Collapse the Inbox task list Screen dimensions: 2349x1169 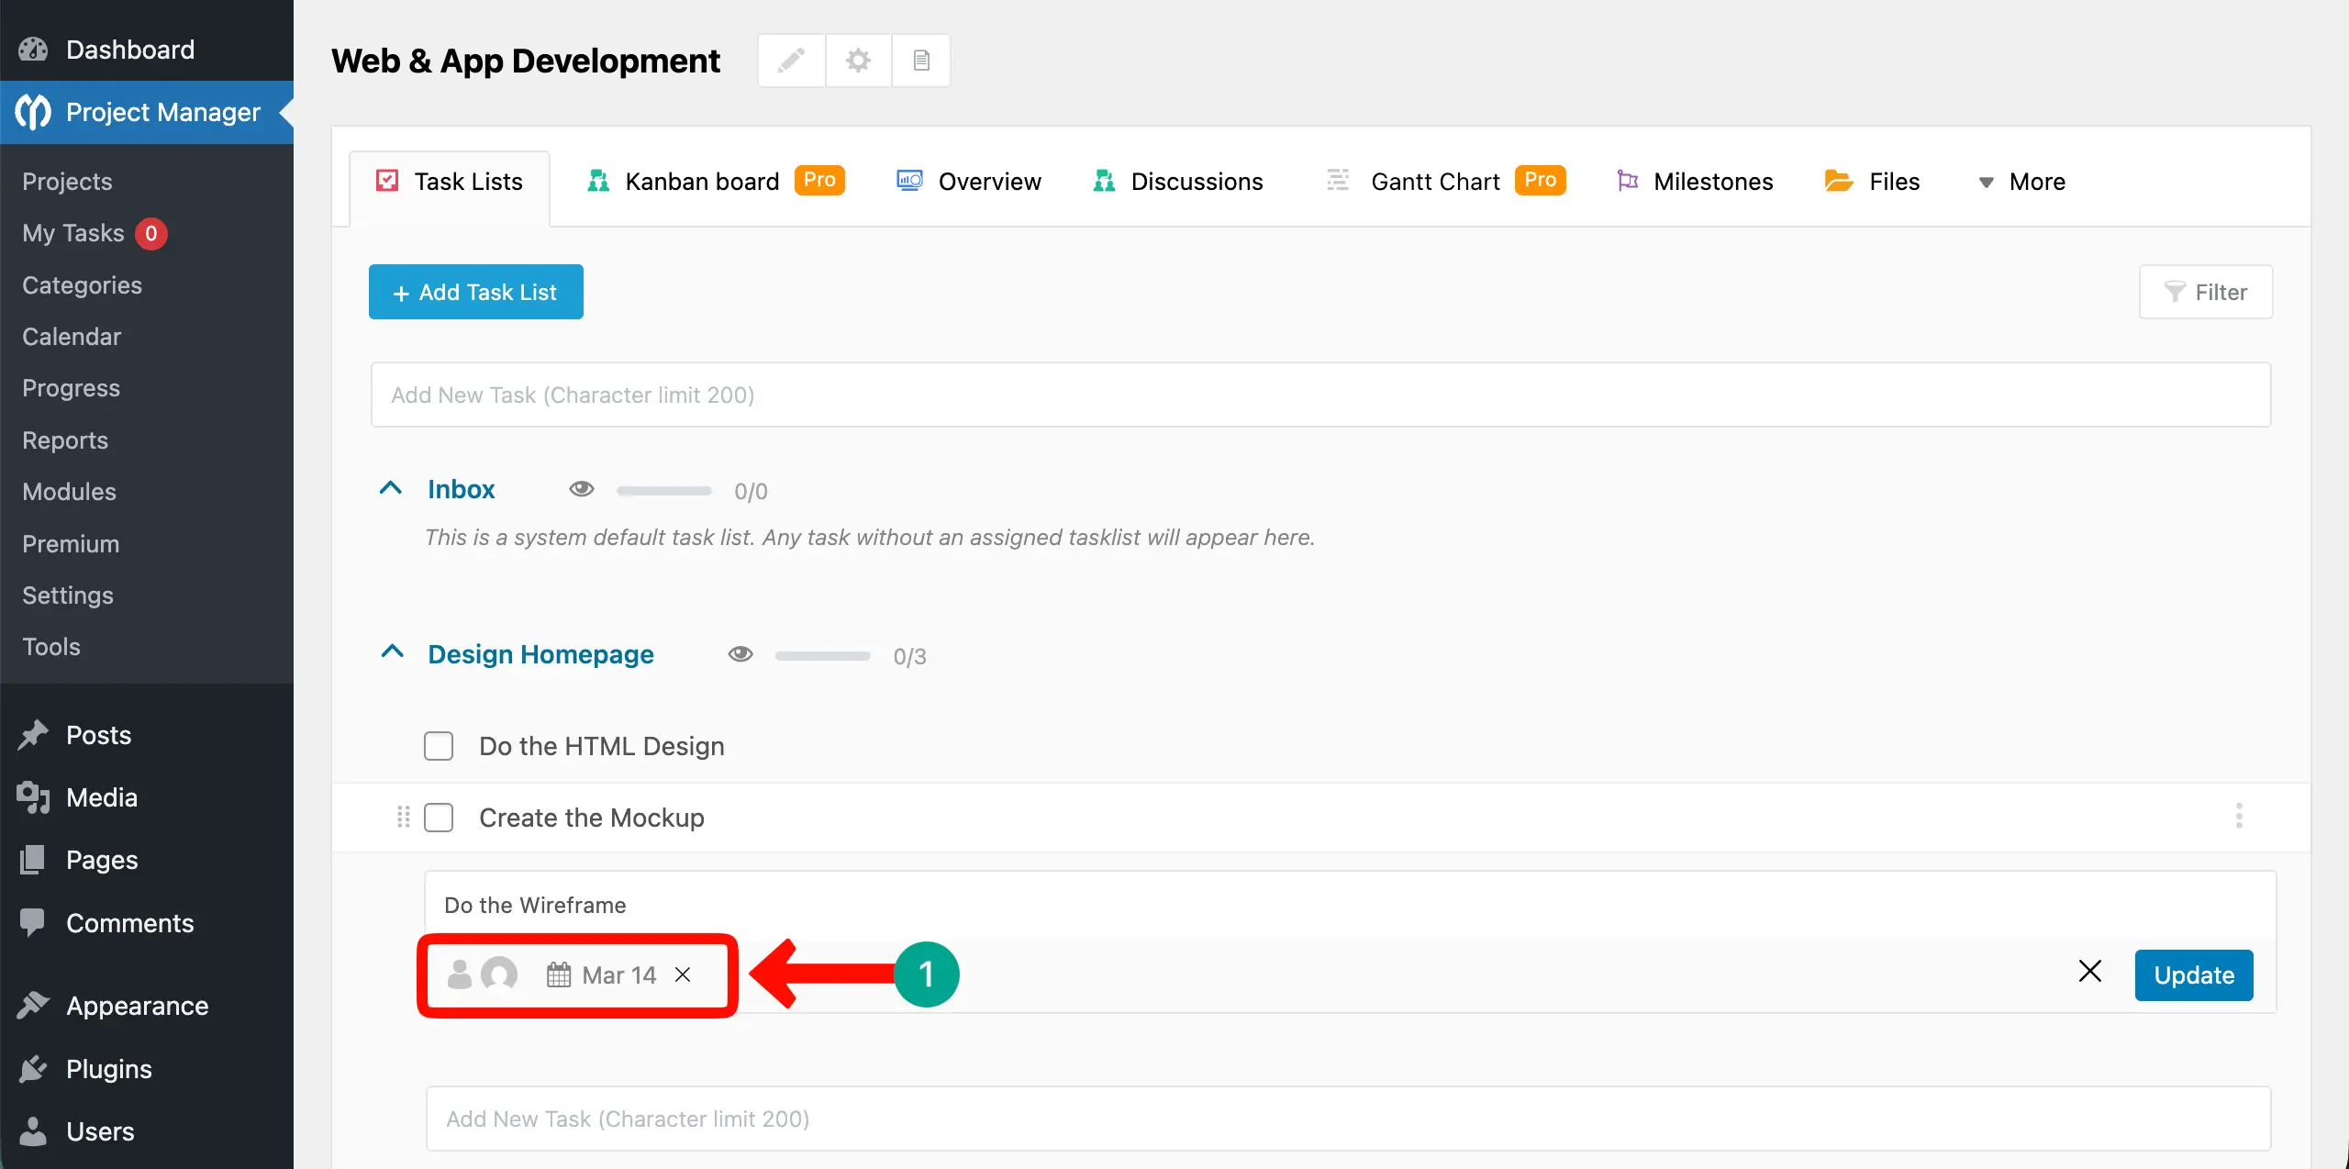[392, 487]
